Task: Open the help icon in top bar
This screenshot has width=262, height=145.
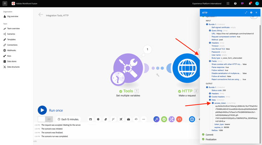Action: pyautogui.click(x=235, y=3)
